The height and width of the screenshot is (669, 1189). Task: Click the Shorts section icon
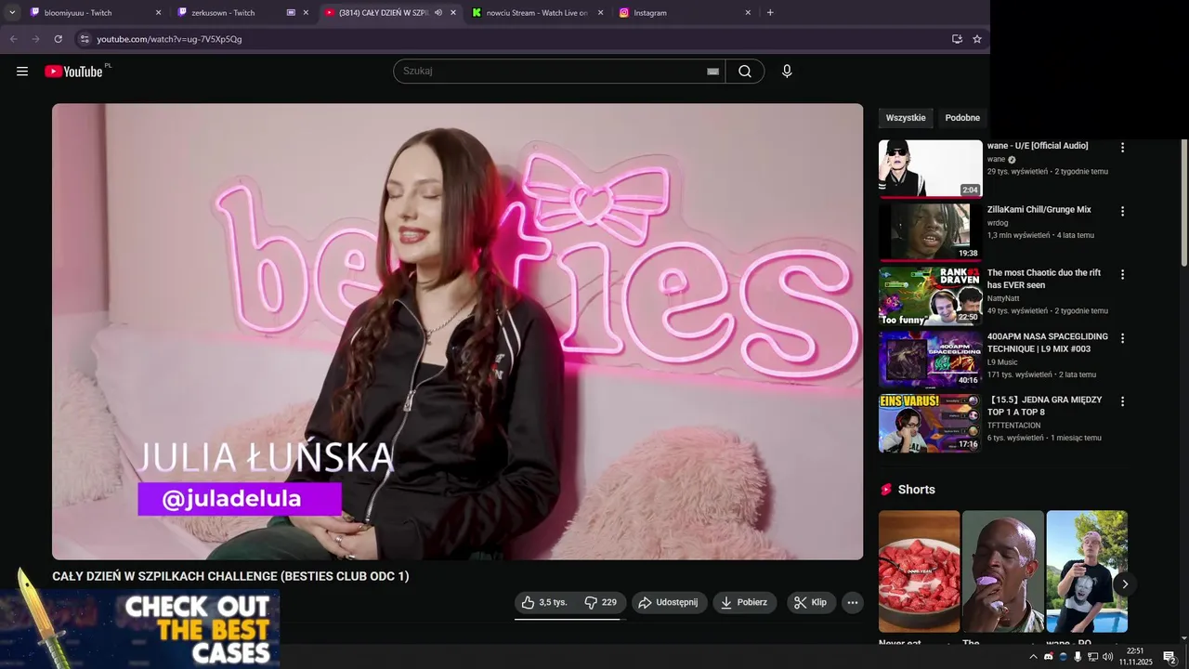[x=886, y=490]
